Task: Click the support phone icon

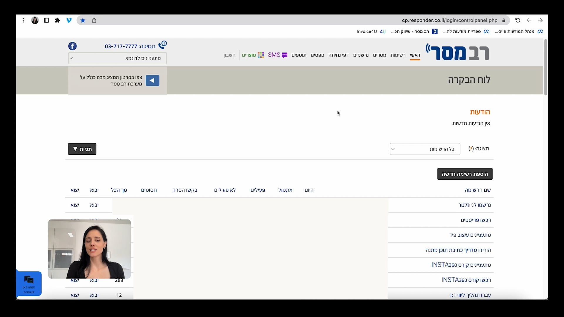Action: 162,45
